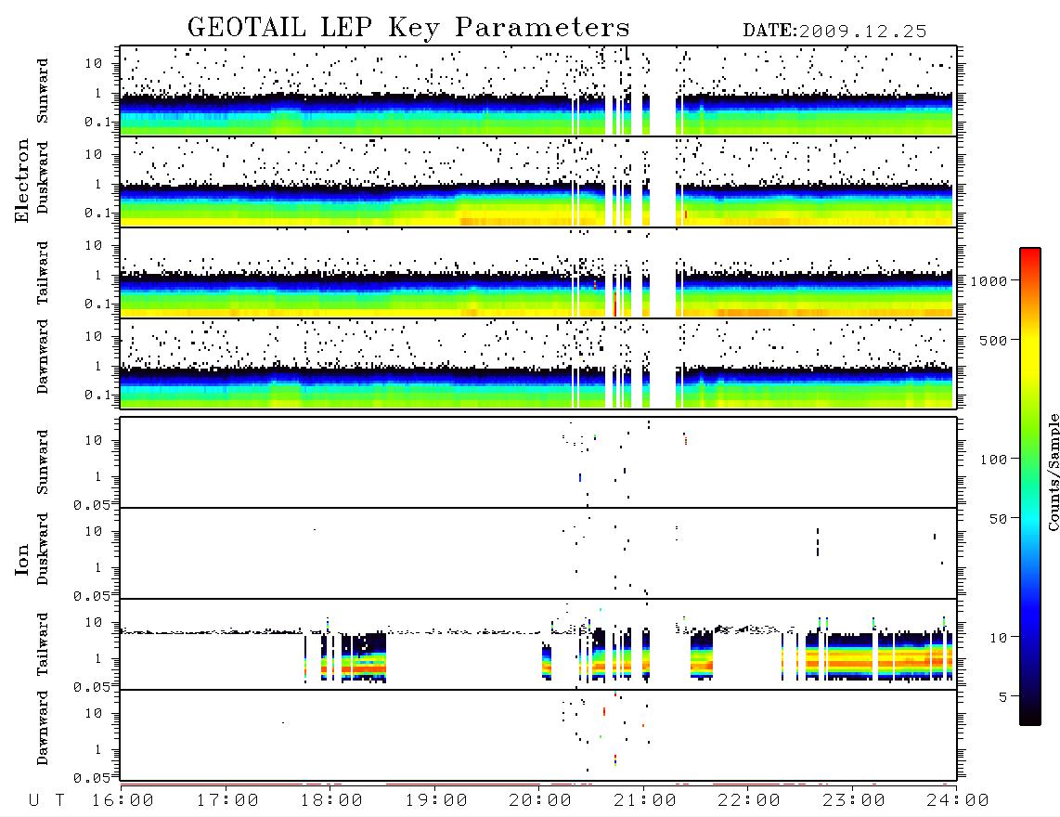1060x817 pixels.
Task: Click the "Counts/Sample" color bar label
Action: [x=1053, y=472]
